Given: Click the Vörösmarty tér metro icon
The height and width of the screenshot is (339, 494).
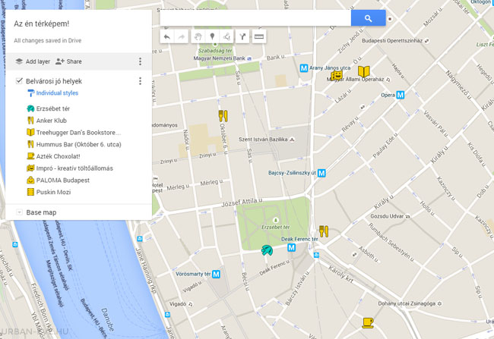Looking at the screenshot, I should point(216,275).
